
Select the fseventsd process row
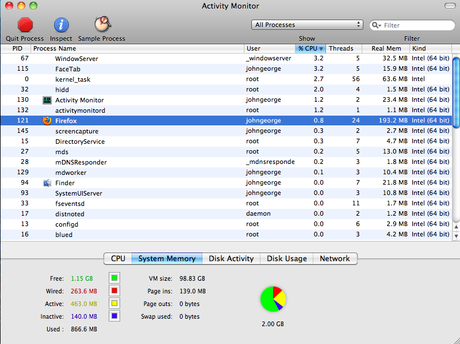point(226,204)
